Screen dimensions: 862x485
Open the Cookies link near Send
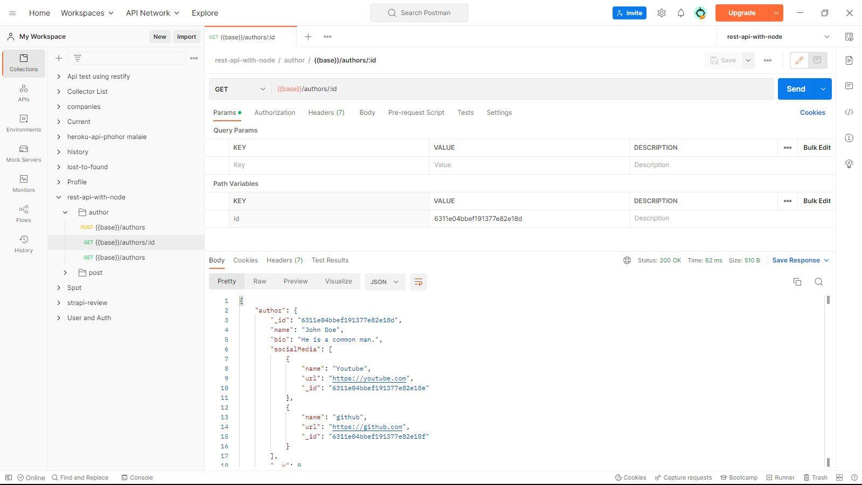click(x=812, y=113)
